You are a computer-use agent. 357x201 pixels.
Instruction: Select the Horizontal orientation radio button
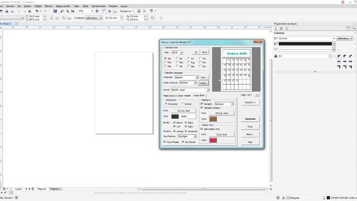point(166,104)
